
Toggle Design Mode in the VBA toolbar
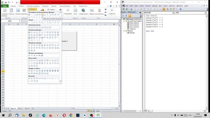pyautogui.click(x=164, y=9)
